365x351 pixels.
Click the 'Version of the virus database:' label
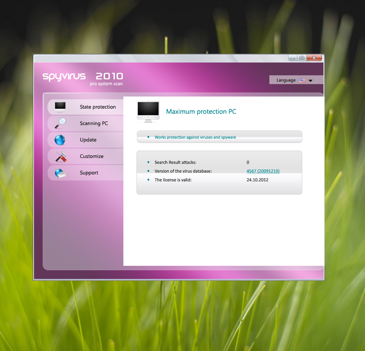(x=183, y=171)
